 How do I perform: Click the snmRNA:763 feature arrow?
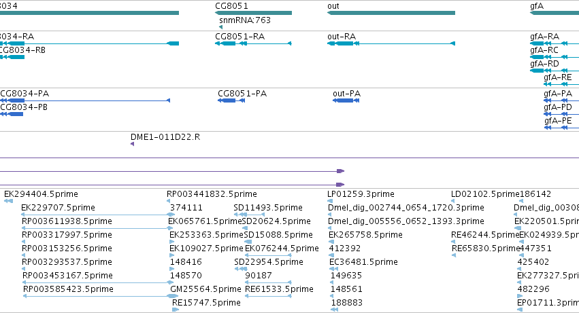coord(221,27)
